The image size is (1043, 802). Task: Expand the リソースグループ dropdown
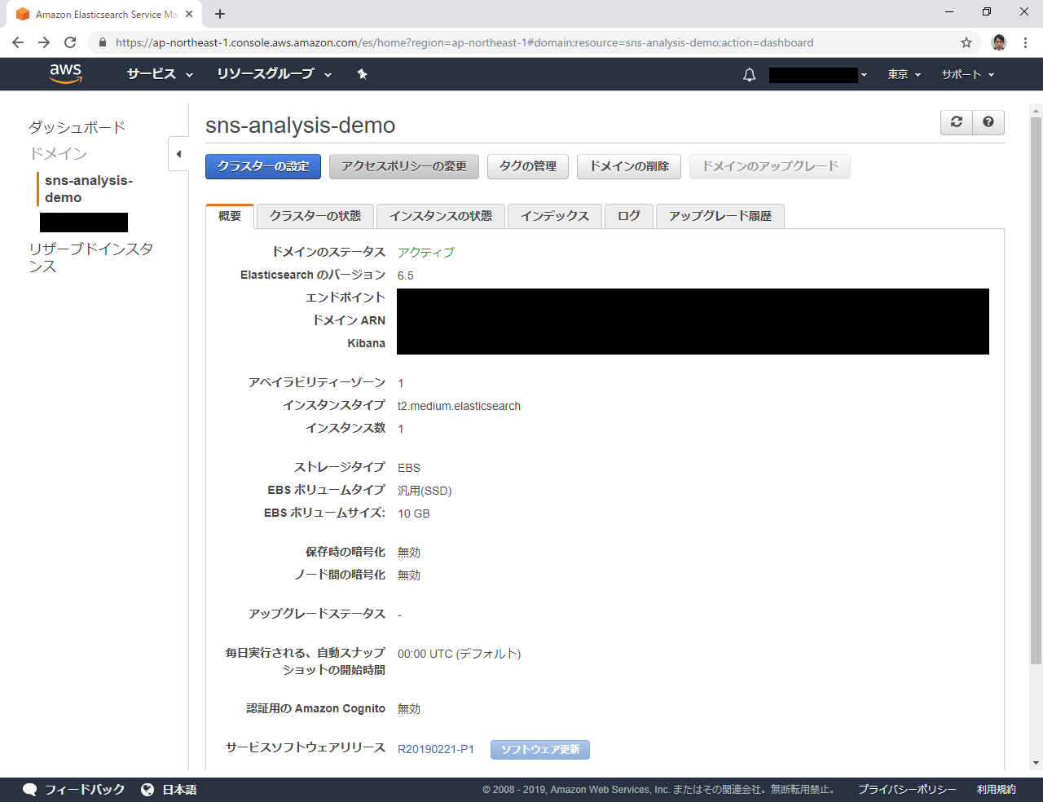click(x=274, y=74)
